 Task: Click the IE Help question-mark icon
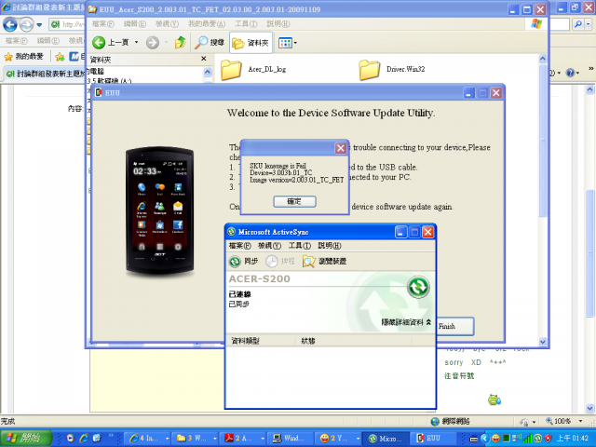[570, 73]
